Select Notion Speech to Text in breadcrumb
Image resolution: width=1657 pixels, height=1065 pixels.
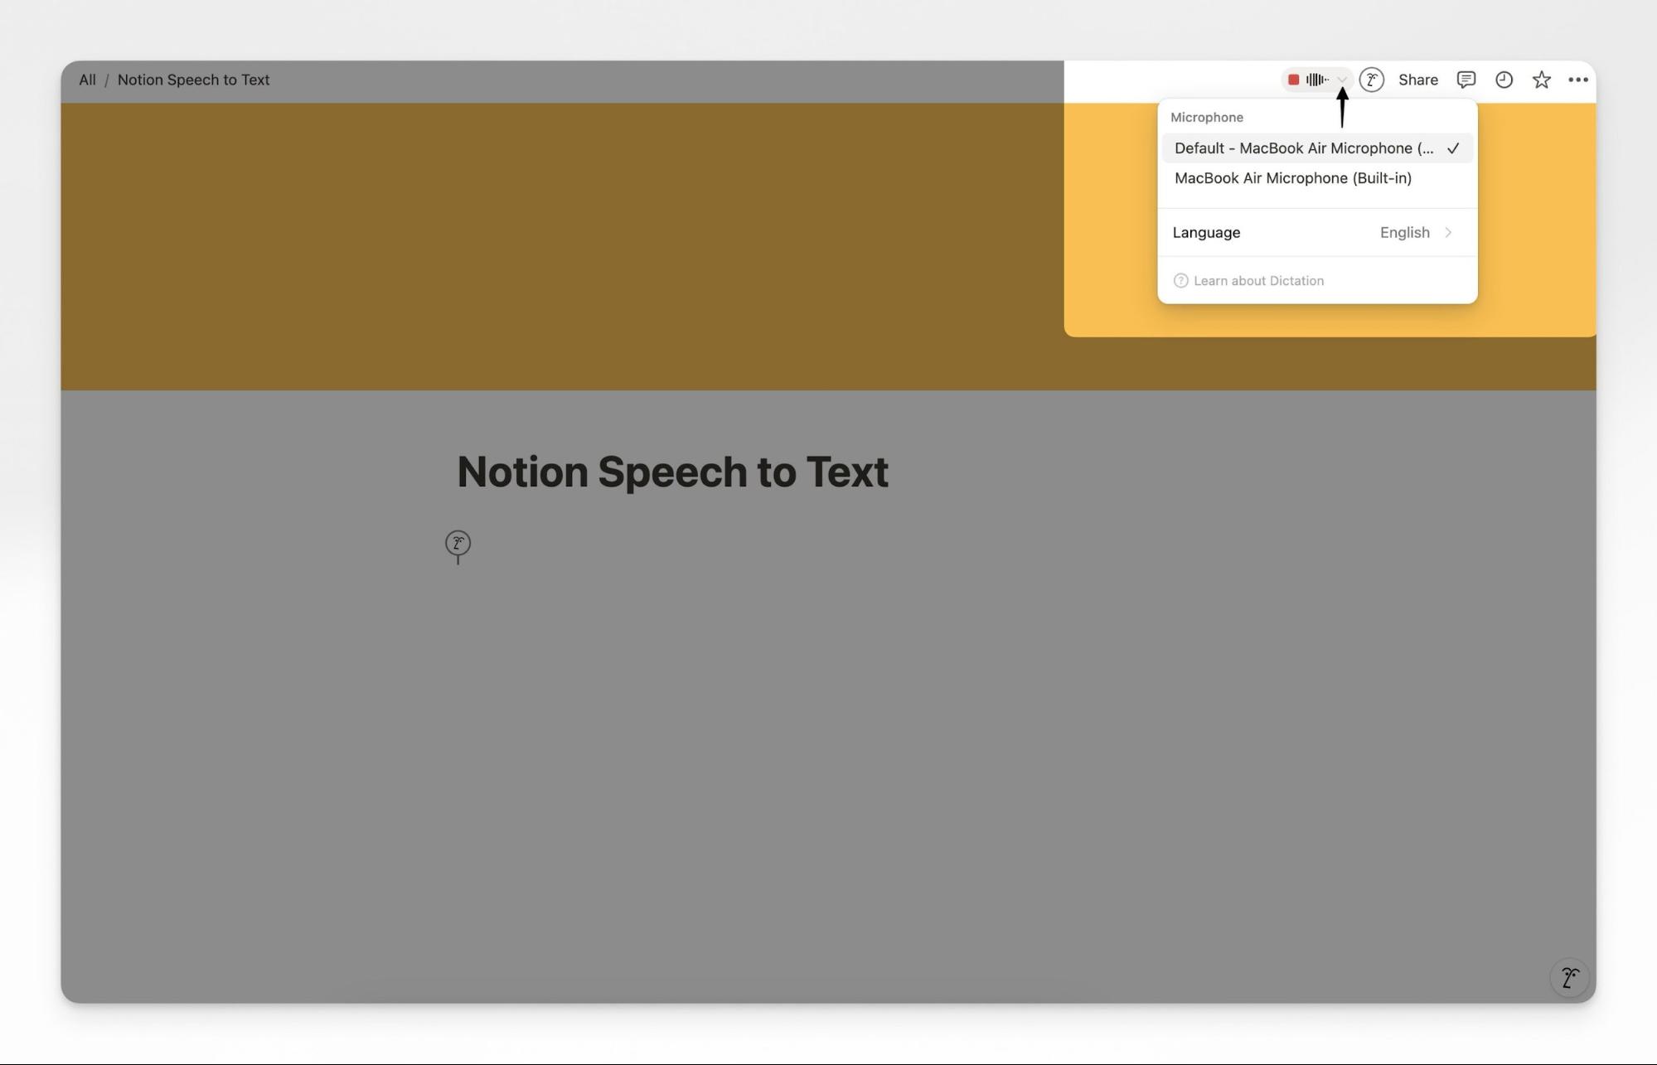pos(192,79)
